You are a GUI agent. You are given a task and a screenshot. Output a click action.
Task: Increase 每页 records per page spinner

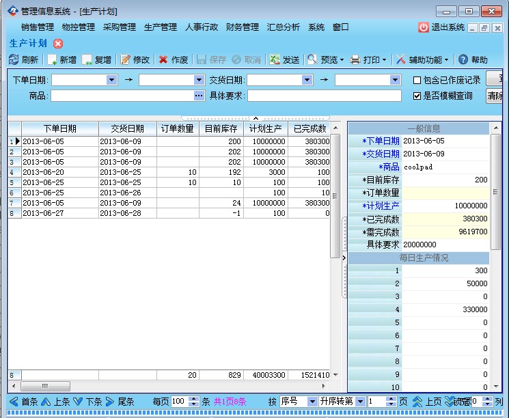point(194,399)
